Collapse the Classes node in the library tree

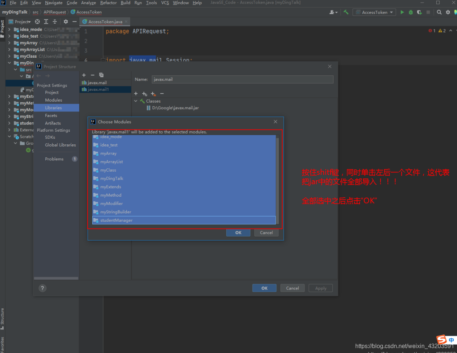pos(136,101)
